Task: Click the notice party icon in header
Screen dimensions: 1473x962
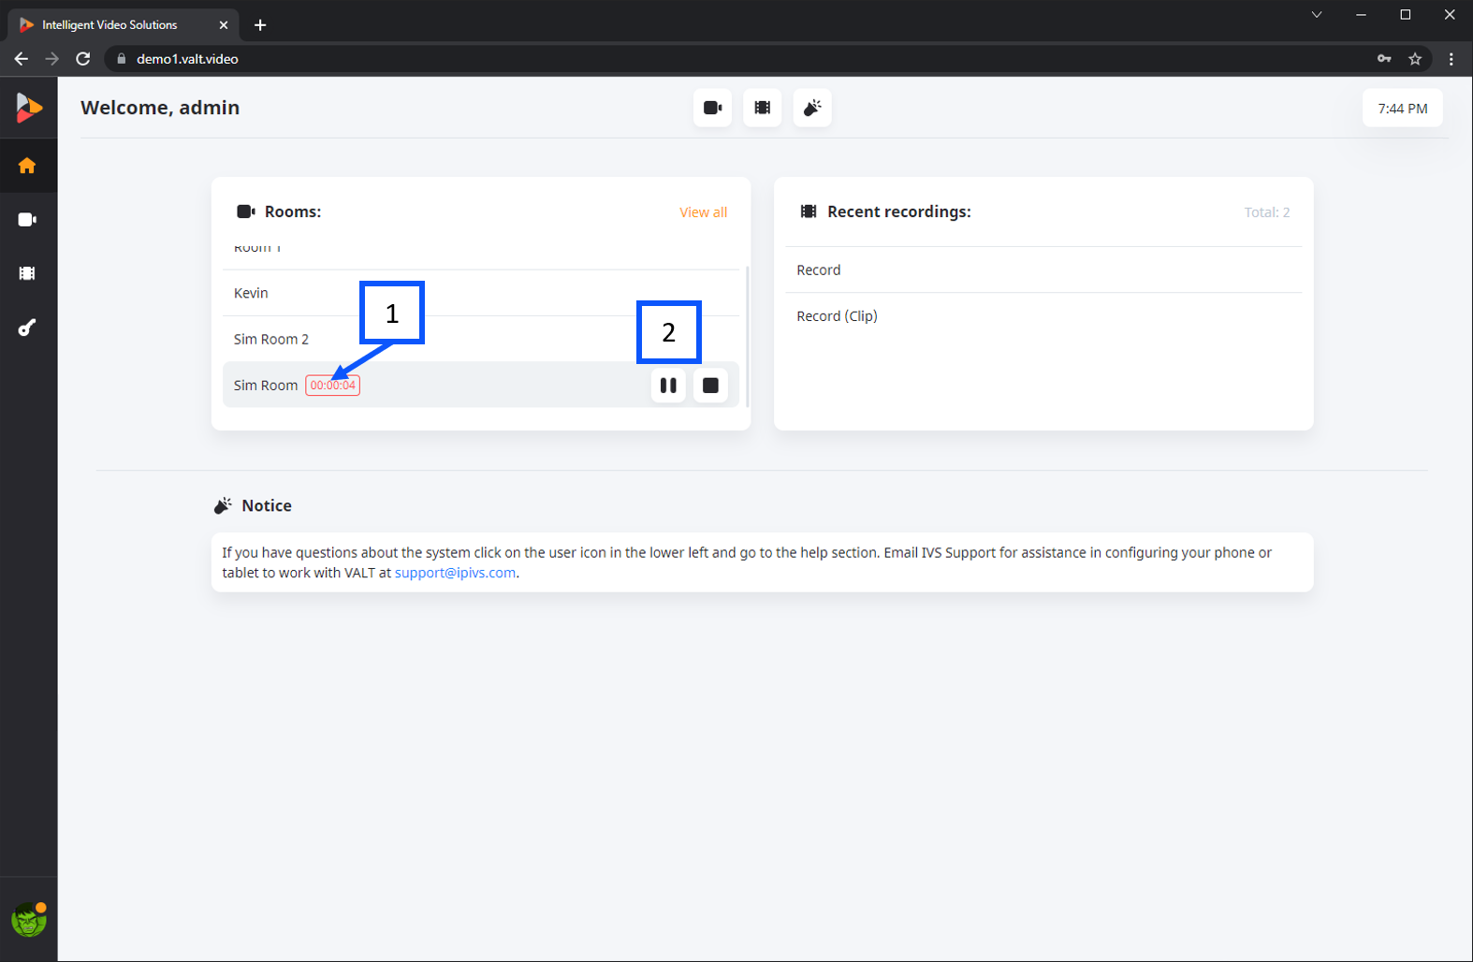Action: pos(812,108)
